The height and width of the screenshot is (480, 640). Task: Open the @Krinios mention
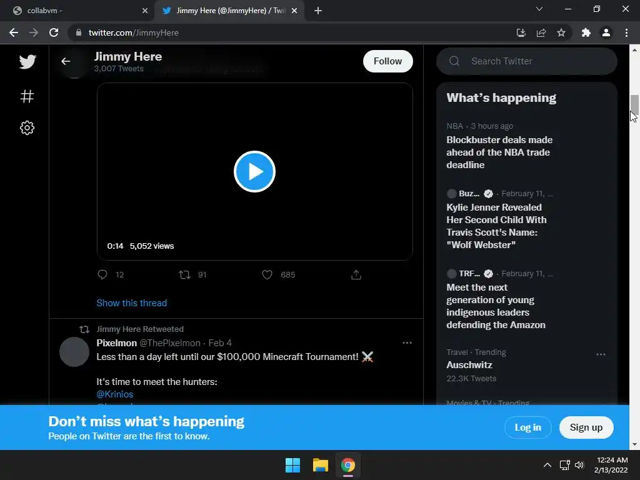click(x=115, y=394)
